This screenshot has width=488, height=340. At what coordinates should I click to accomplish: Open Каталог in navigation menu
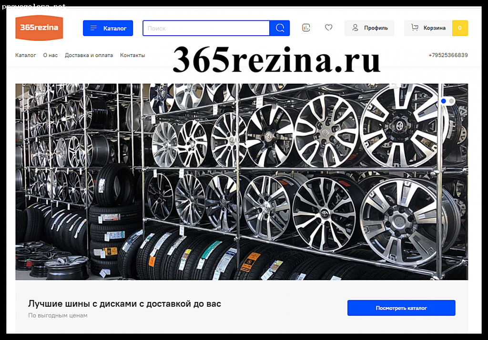(26, 55)
